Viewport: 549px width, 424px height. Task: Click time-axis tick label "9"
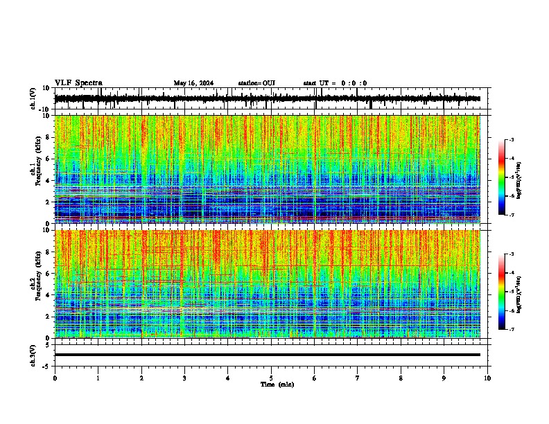click(x=444, y=378)
